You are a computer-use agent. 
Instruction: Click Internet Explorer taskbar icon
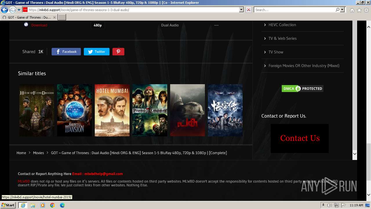coord(23,205)
